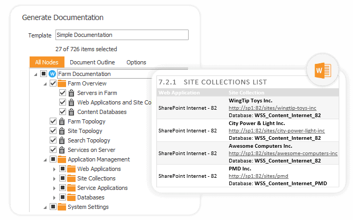Click the Site Collection column header

246,92
